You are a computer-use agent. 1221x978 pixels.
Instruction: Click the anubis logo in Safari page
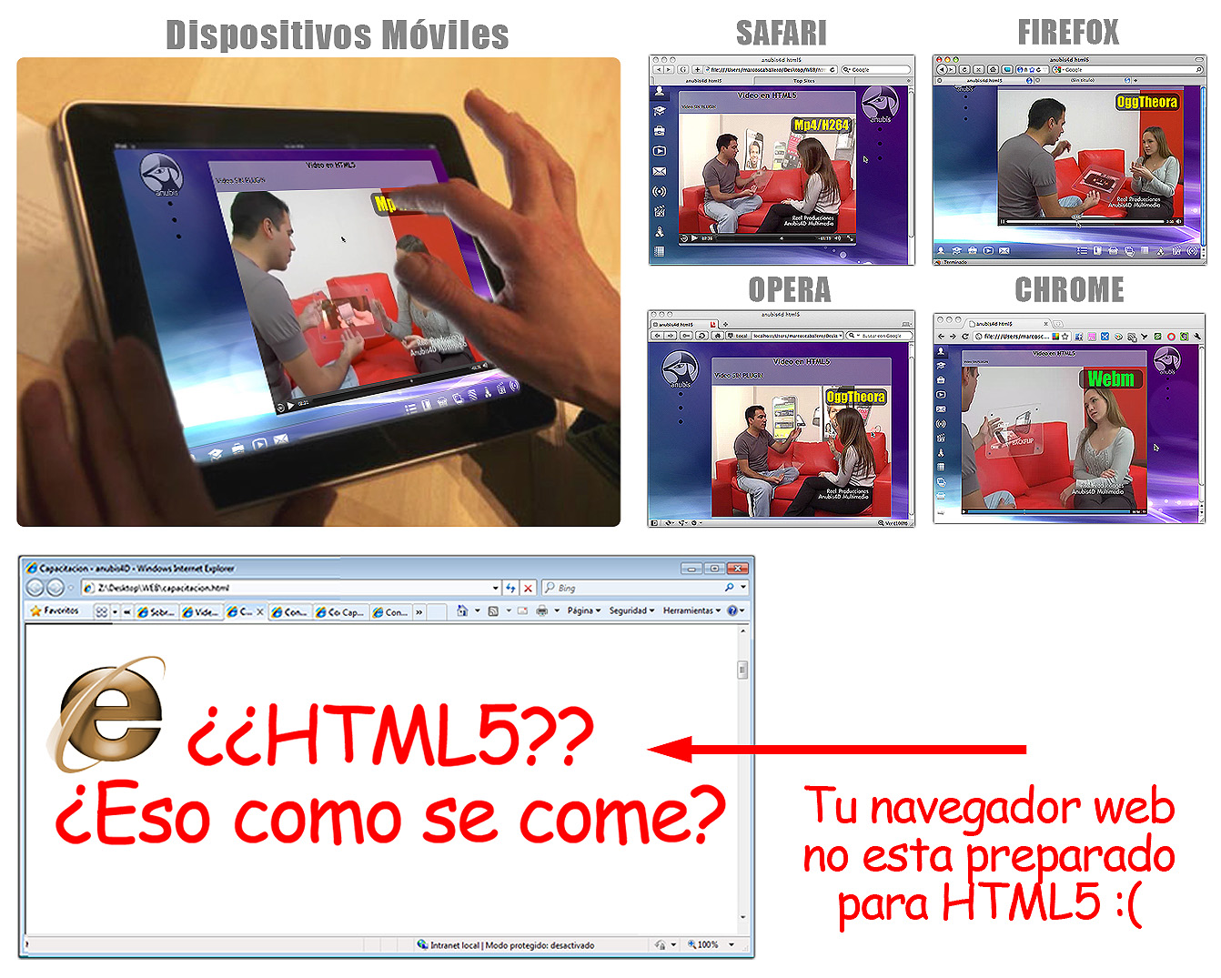[x=880, y=104]
